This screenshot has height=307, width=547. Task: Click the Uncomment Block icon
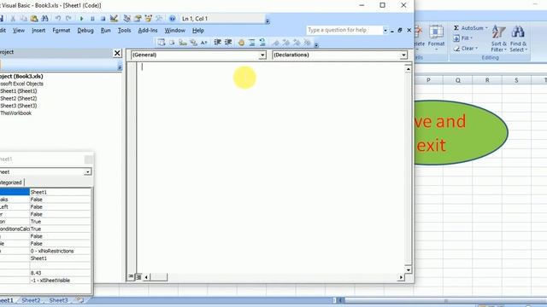coord(262,43)
